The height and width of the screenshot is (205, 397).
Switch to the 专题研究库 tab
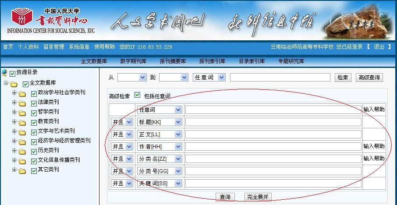click(291, 61)
